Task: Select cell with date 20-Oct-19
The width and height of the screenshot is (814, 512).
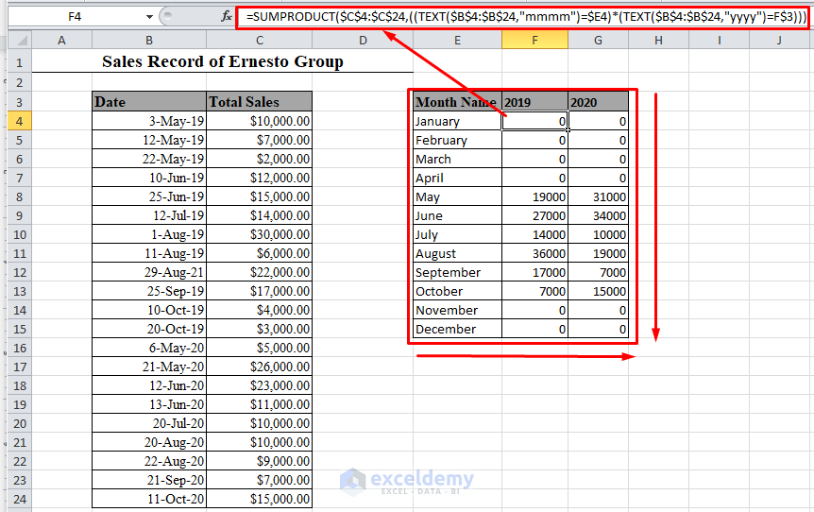Action: [149, 330]
